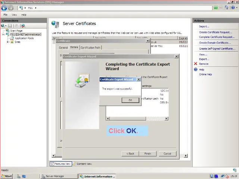The height and width of the screenshot is (179, 239).
Task: Open the File menu
Action: pyautogui.click(x=6, y=15)
